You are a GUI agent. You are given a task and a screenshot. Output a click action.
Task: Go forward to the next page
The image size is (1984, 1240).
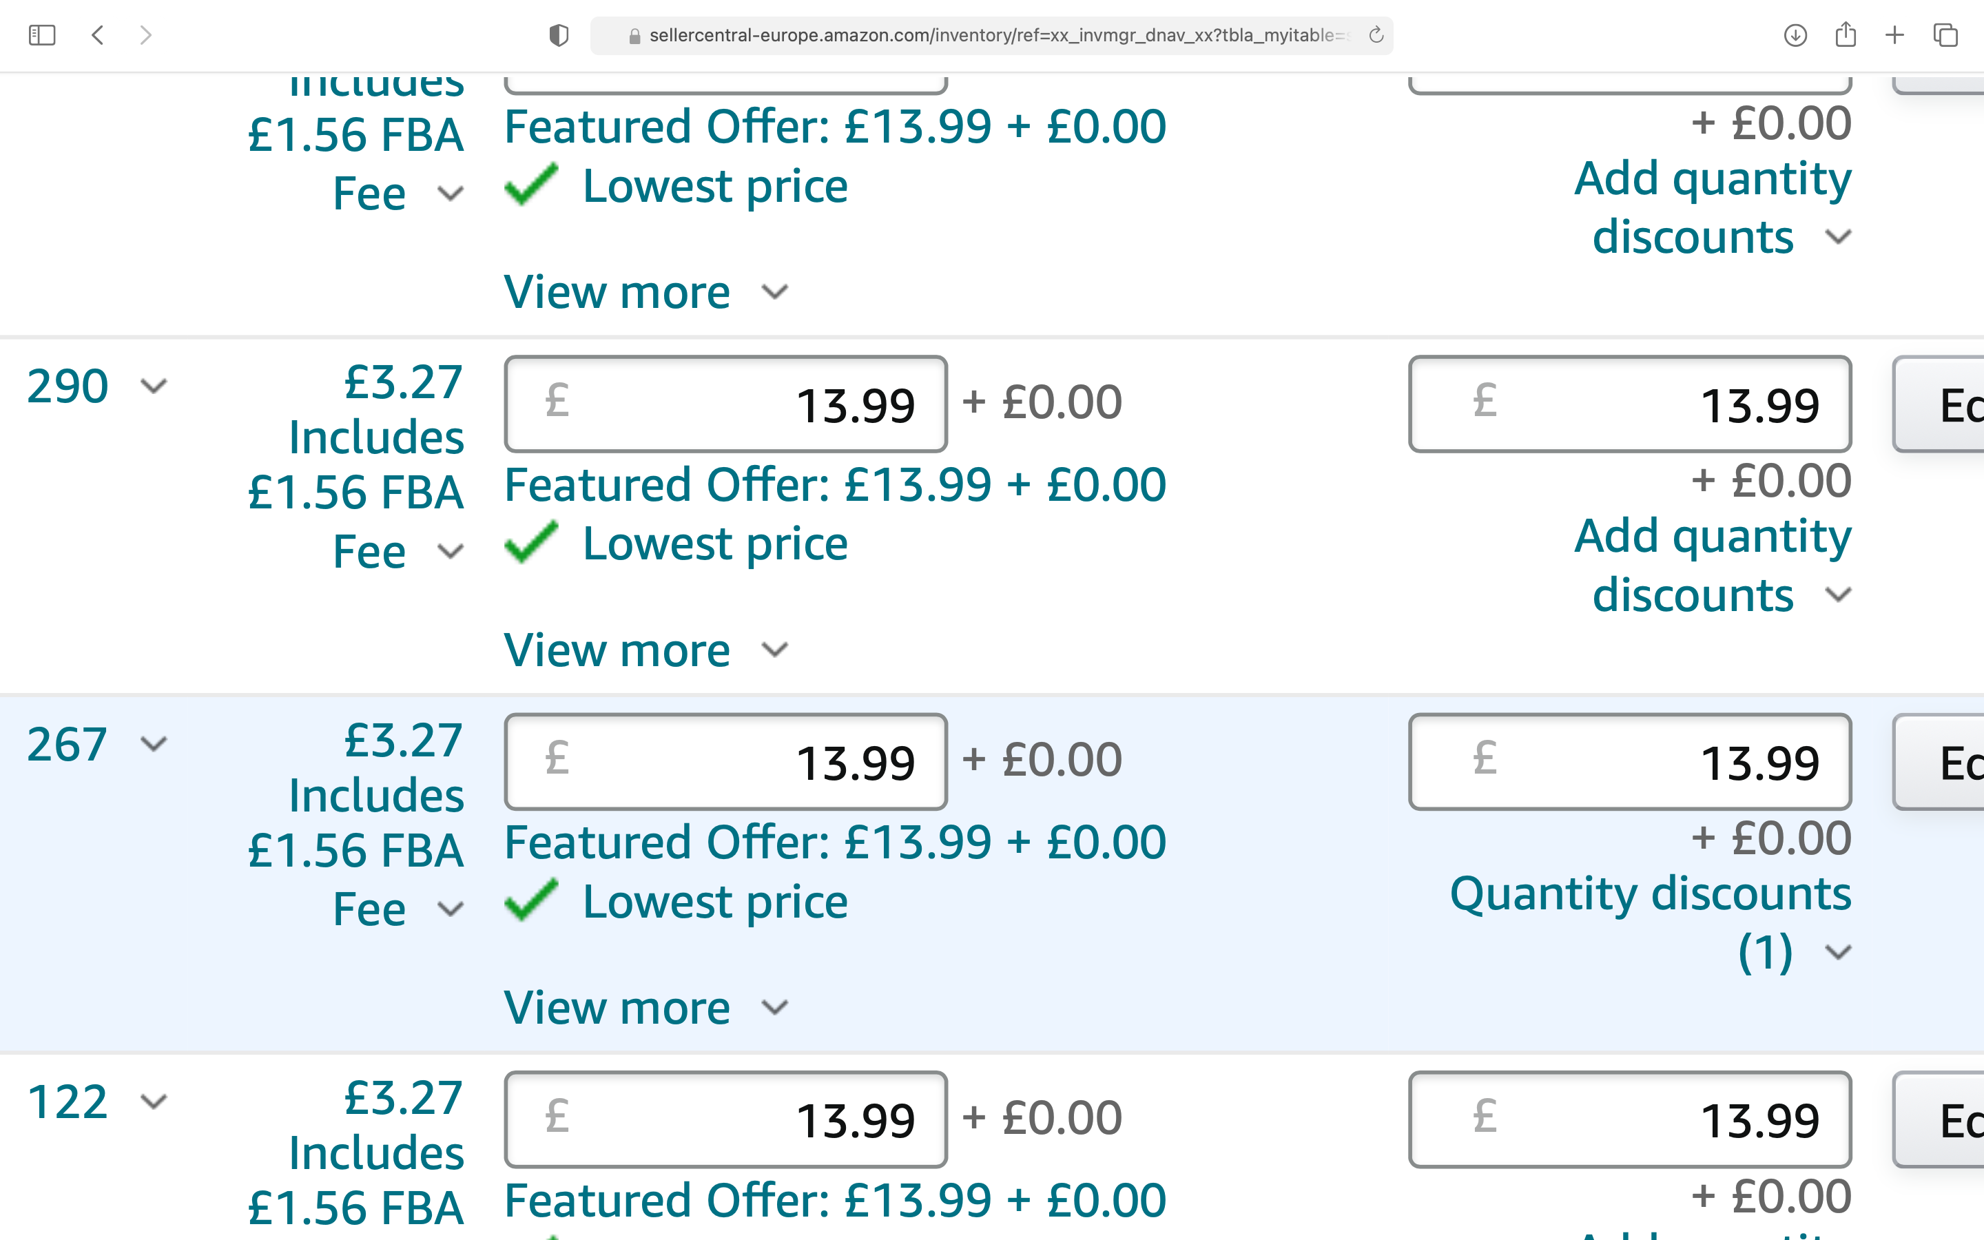click(146, 35)
